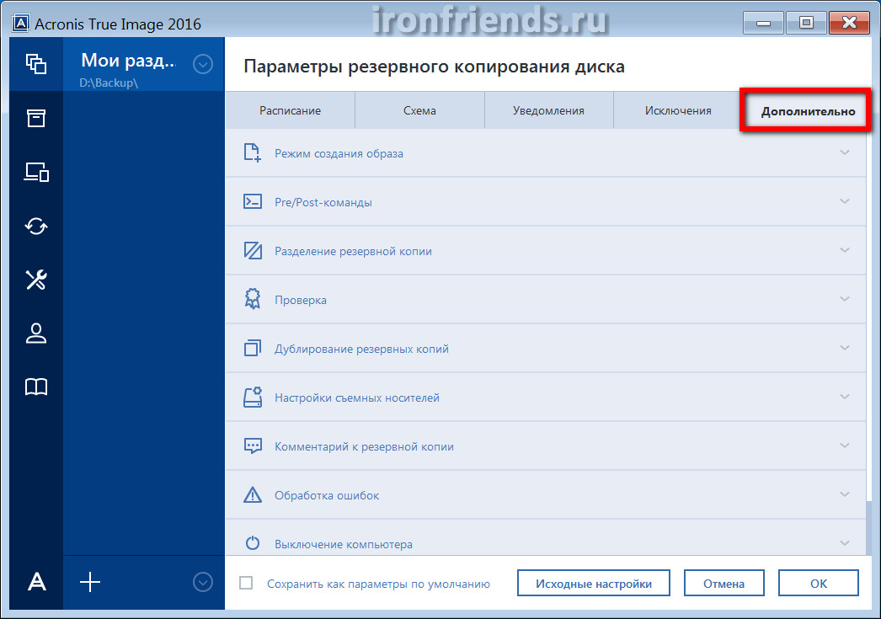Click the Acronis logo at sidebar bottom
The image size is (881, 619).
coord(36,582)
